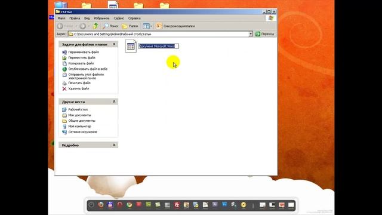Click inside the address bar path field
Viewport: 382px width, 215px height.
[x=158, y=34]
